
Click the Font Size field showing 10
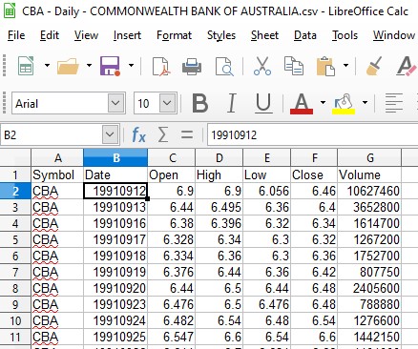click(147, 103)
